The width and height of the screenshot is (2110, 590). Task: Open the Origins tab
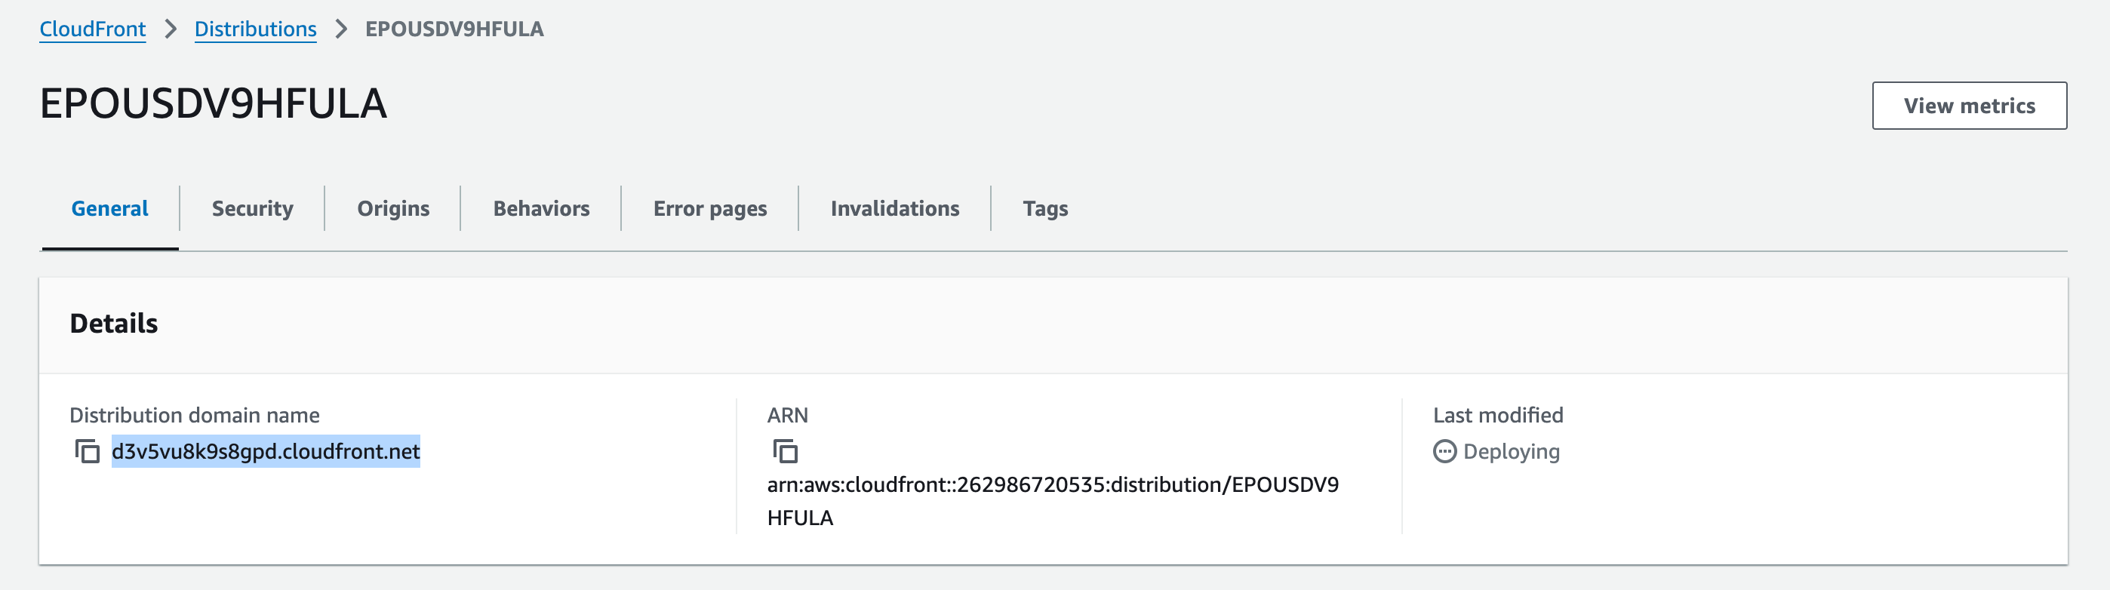393,209
